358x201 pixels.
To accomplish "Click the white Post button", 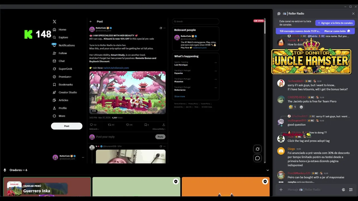I will [x=67, y=126].
